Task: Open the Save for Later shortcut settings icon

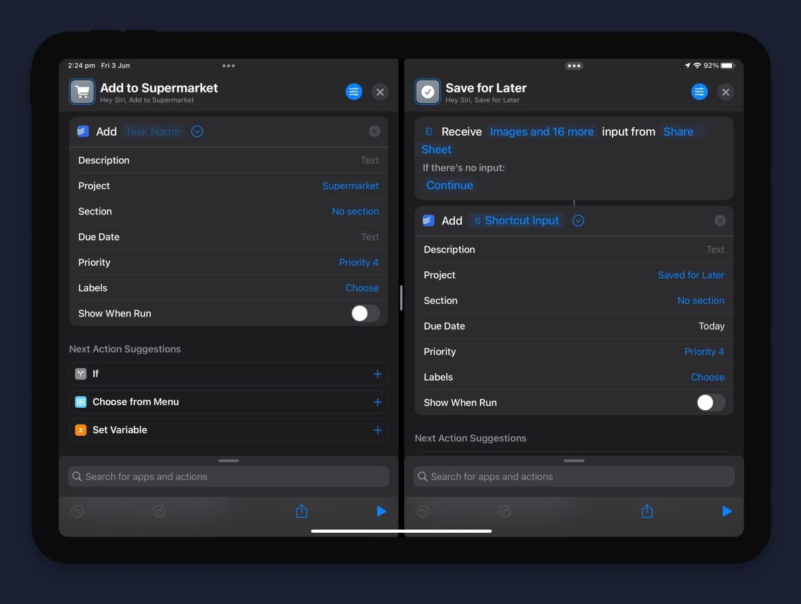Action: tap(699, 91)
